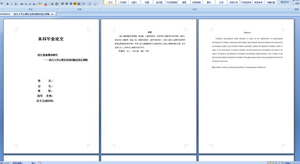Apply the 要点 style
This screenshot has width=300, height=164.
209,2
